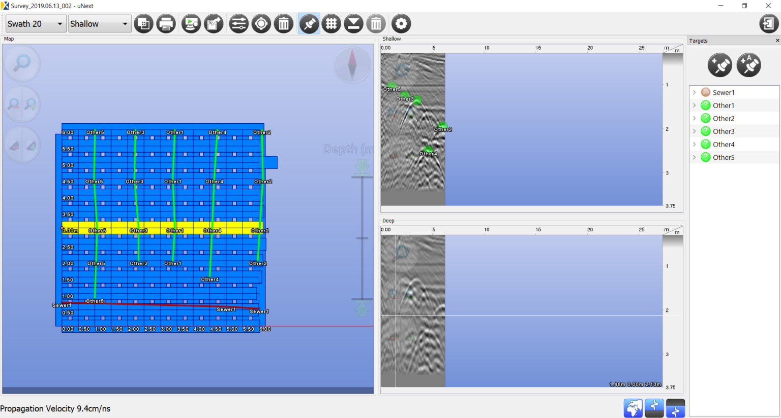Screen dimensions: 781x418
Task: Select the pushpin target marking tool
Action: pyautogui.click(x=309, y=23)
